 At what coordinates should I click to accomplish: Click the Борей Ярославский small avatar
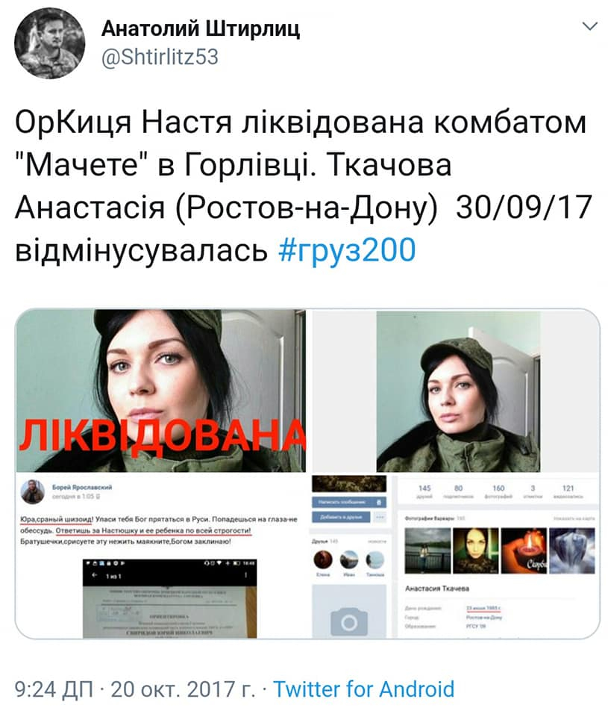point(32,492)
